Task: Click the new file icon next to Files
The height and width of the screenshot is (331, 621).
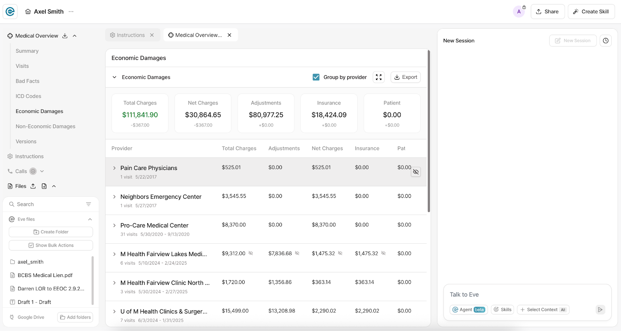Action: pyautogui.click(x=44, y=186)
